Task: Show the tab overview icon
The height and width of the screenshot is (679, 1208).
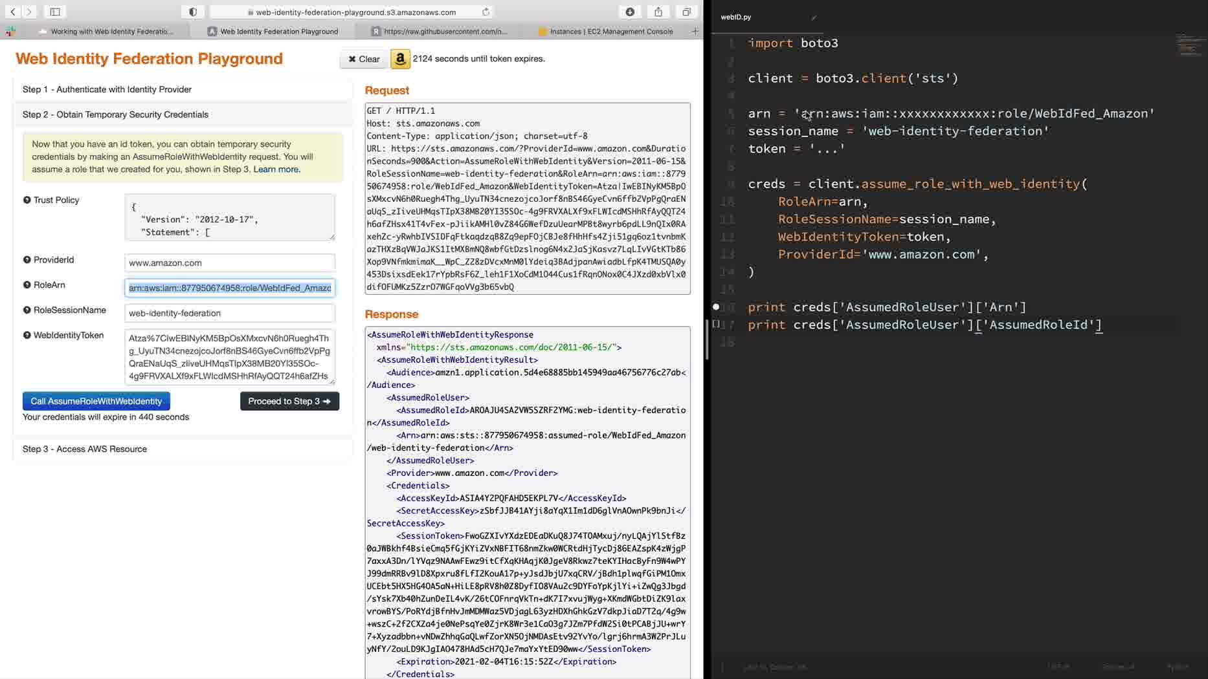Action: pyautogui.click(x=686, y=12)
